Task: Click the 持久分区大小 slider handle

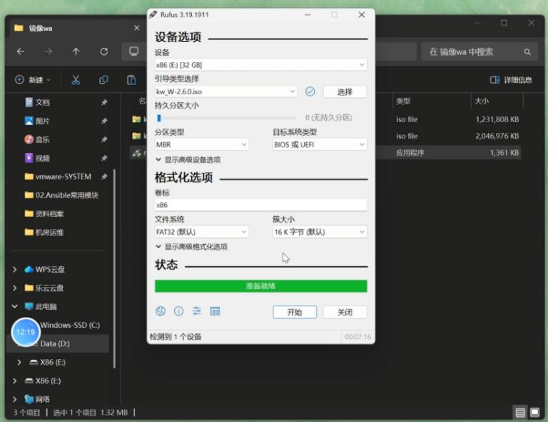Action: coord(158,118)
